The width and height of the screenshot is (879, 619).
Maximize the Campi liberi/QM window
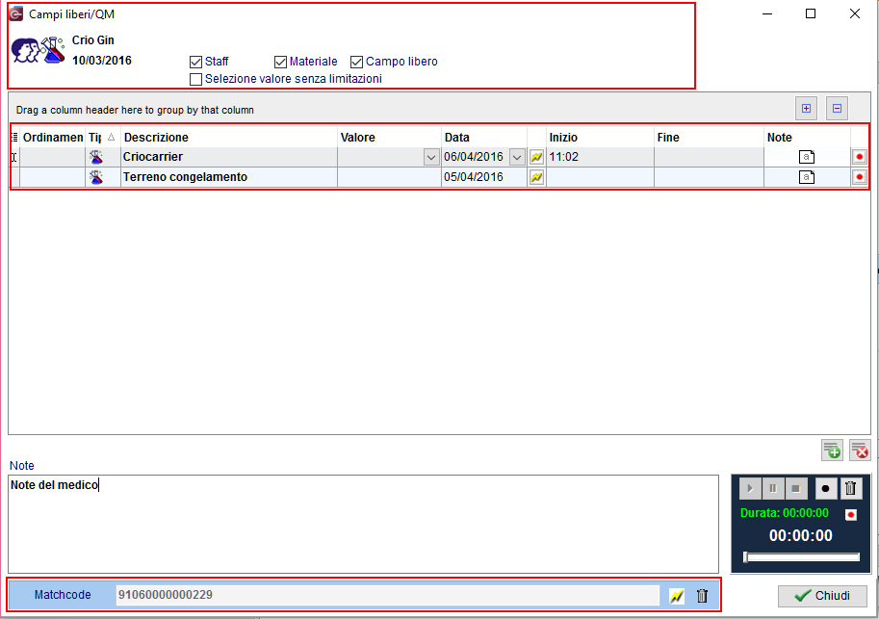click(811, 14)
